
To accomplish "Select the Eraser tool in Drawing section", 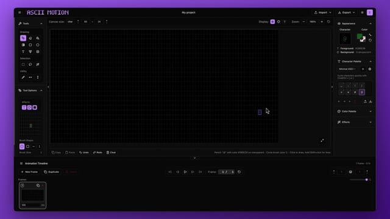I will 30,38.
